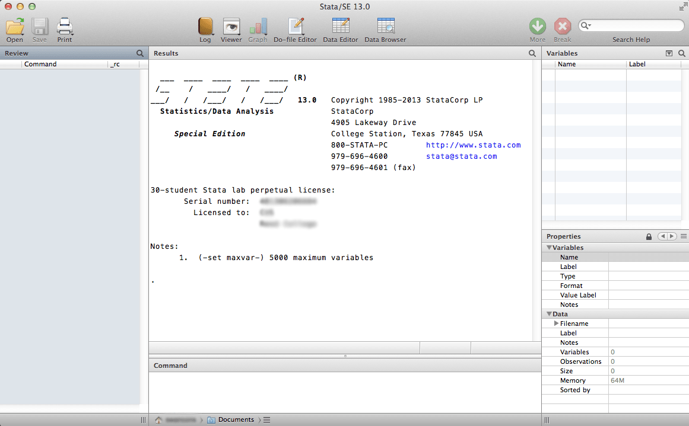Toggle the Variables panel search magnifier
Screen dimensions: 689x426
point(682,53)
